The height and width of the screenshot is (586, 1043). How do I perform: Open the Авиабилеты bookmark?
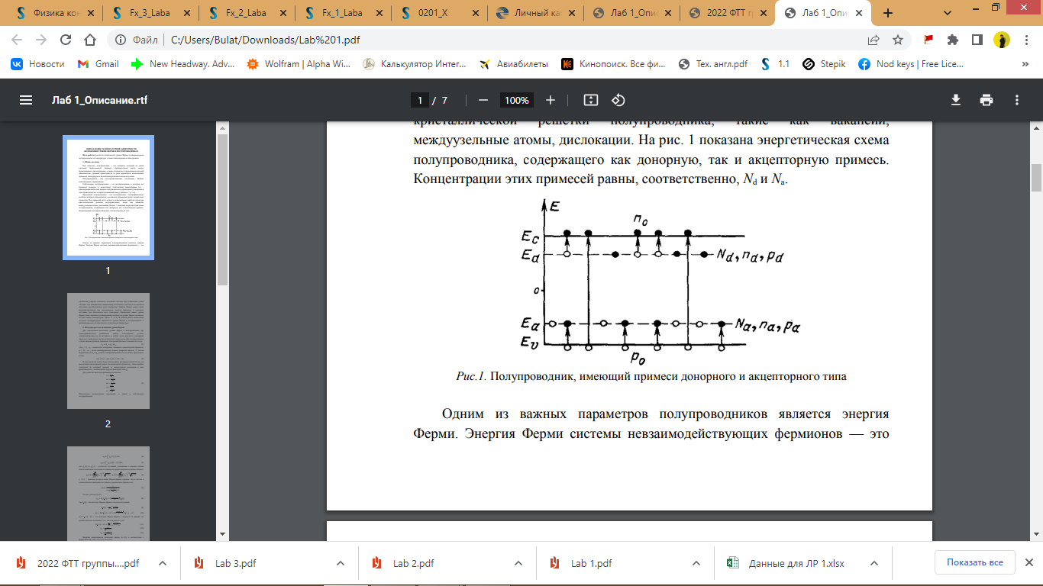pyautogui.click(x=513, y=64)
